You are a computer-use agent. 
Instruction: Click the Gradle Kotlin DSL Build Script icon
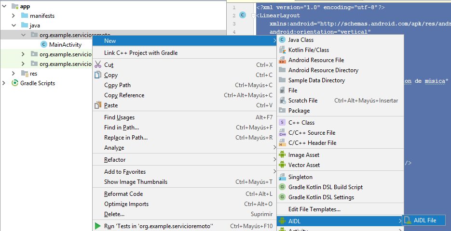click(x=282, y=187)
